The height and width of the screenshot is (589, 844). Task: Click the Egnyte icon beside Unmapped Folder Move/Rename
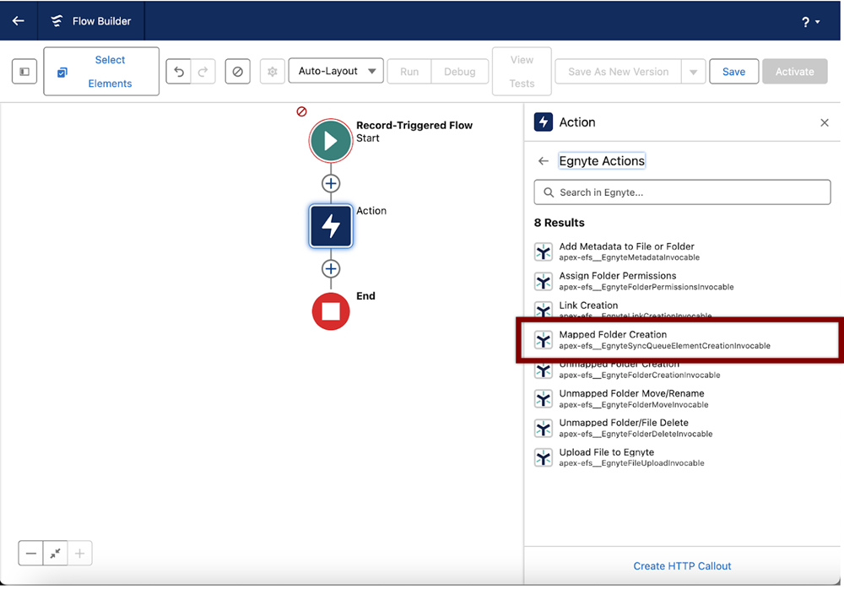point(543,399)
